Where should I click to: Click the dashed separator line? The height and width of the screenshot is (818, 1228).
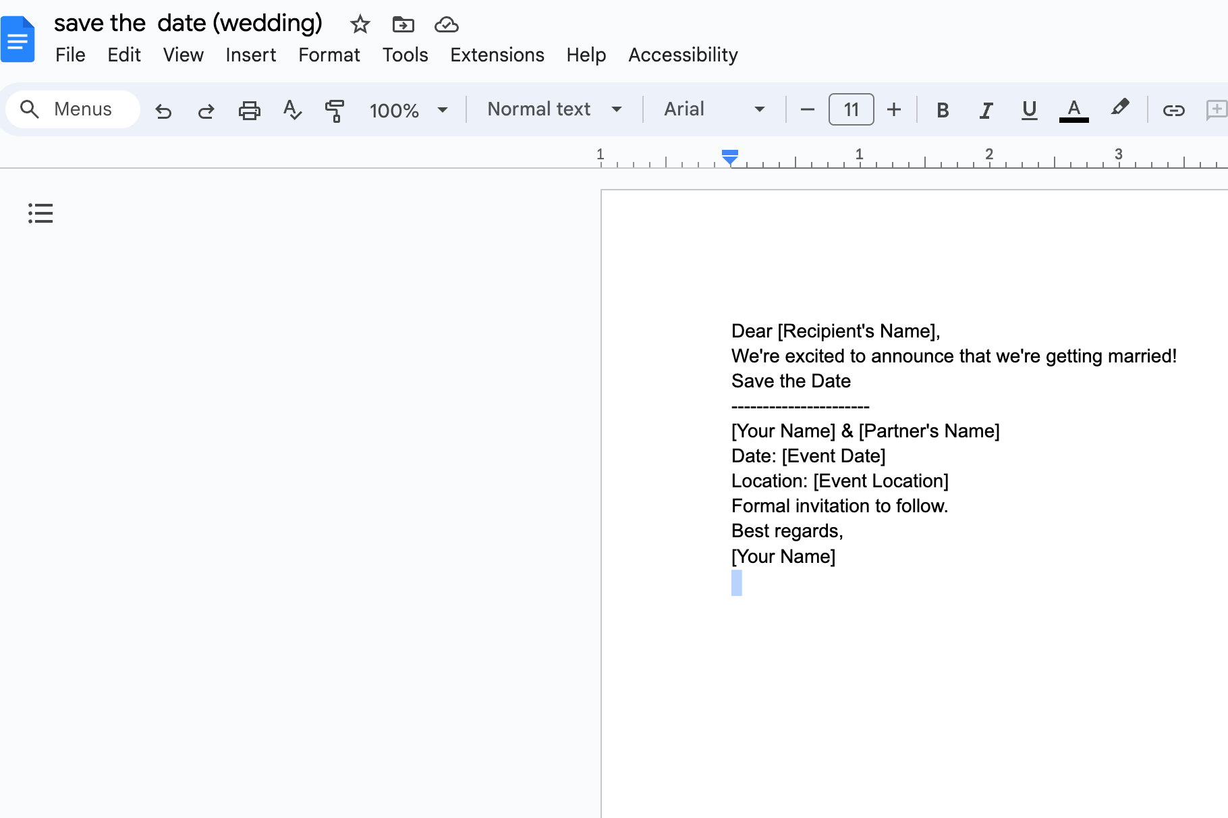[800, 407]
